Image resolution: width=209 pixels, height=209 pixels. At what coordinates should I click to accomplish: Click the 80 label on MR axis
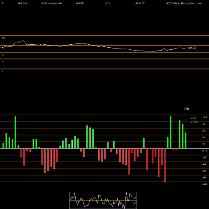[x=204, y=124]
